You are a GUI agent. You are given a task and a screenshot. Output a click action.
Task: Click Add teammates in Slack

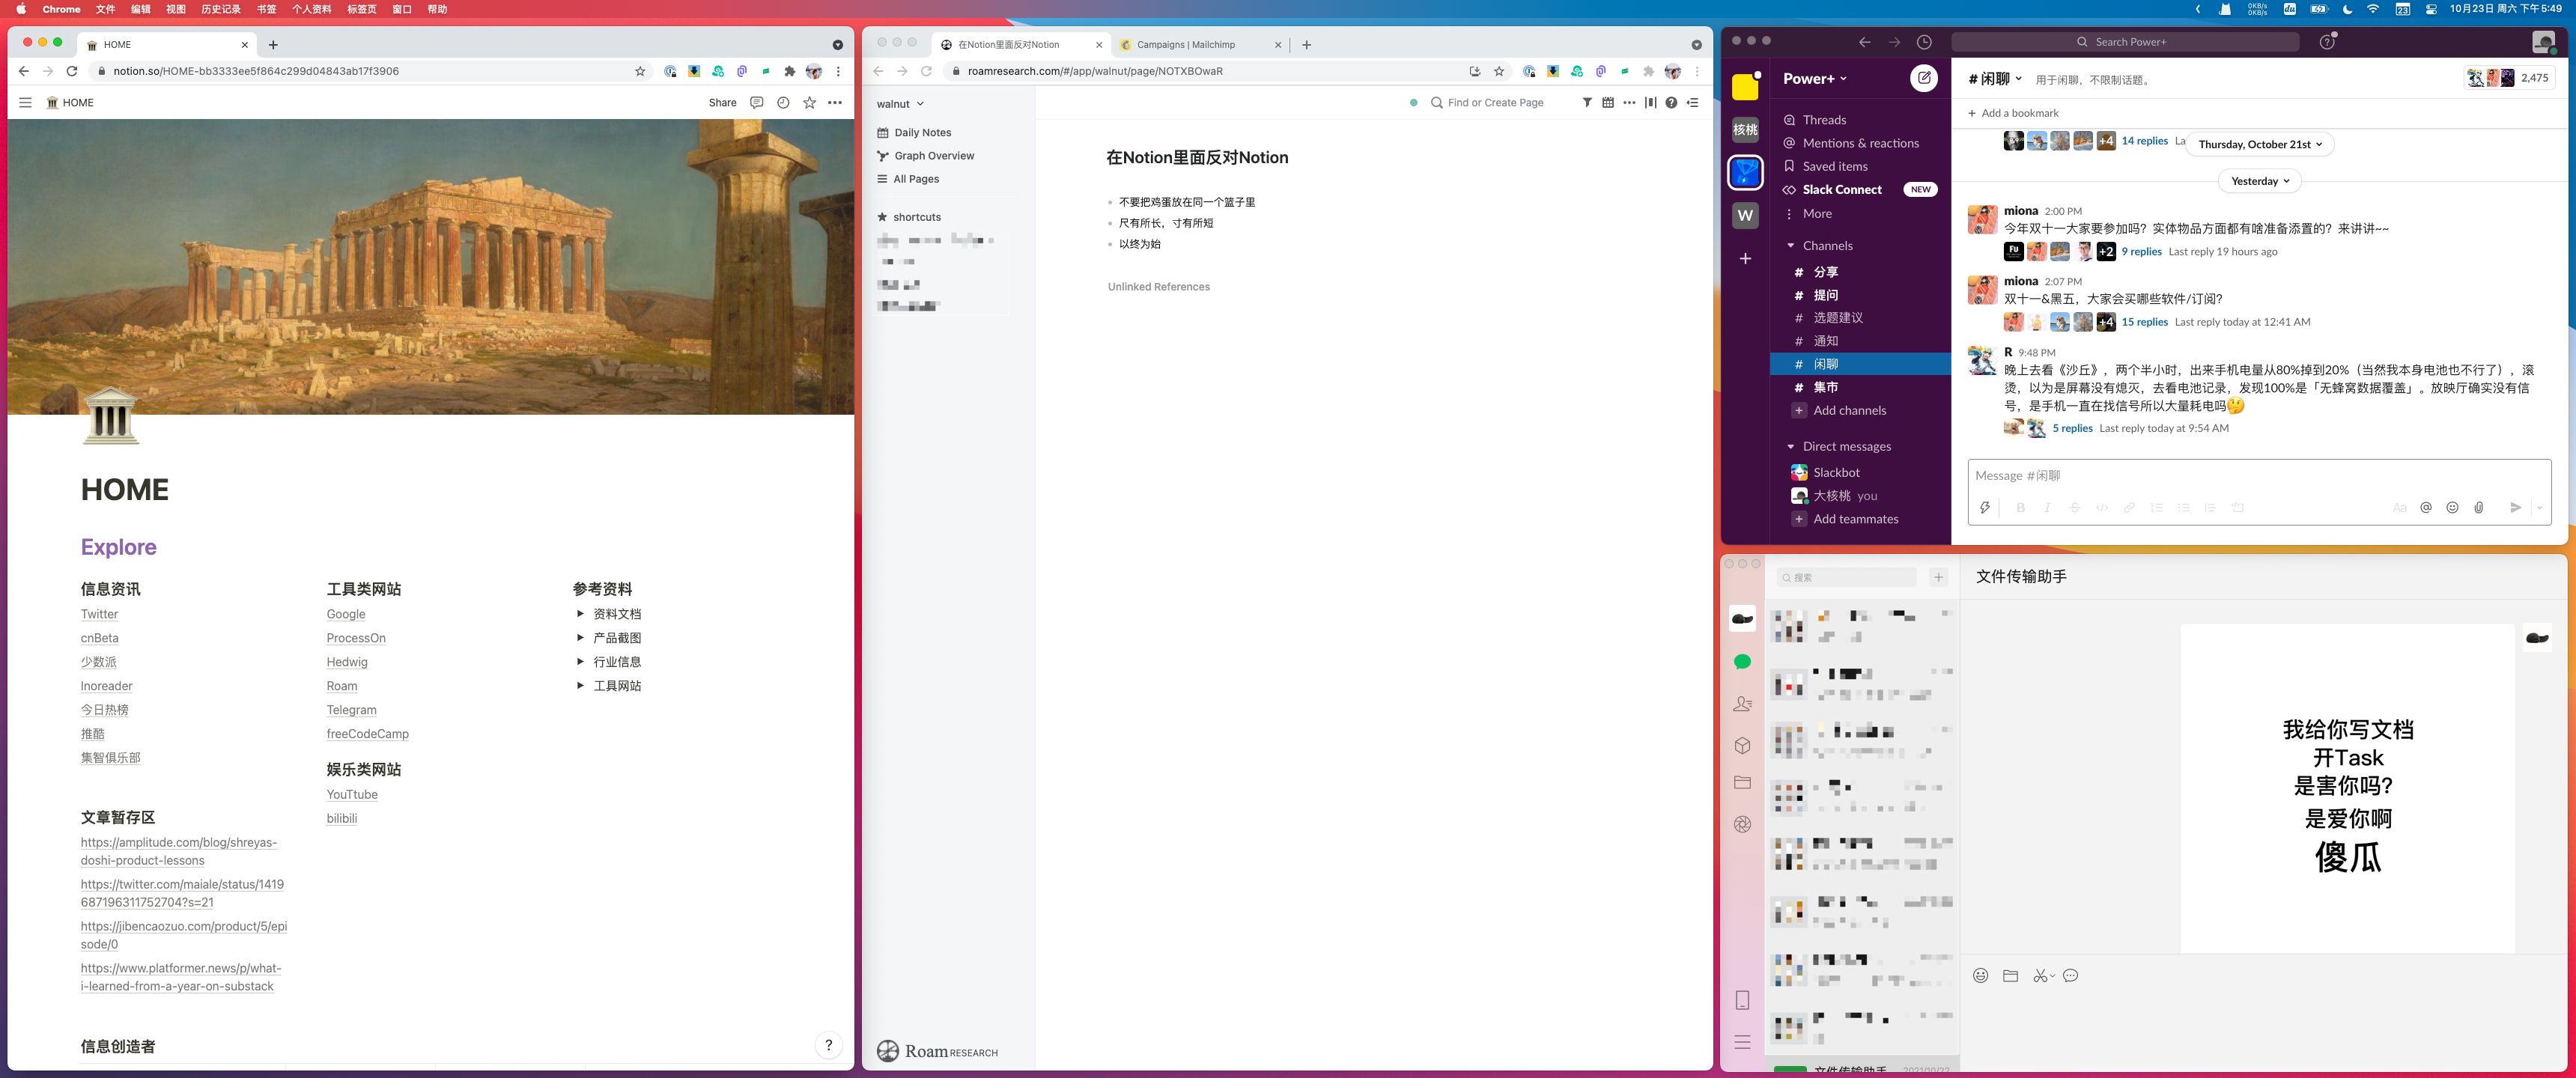click(x=1844, y=518)
